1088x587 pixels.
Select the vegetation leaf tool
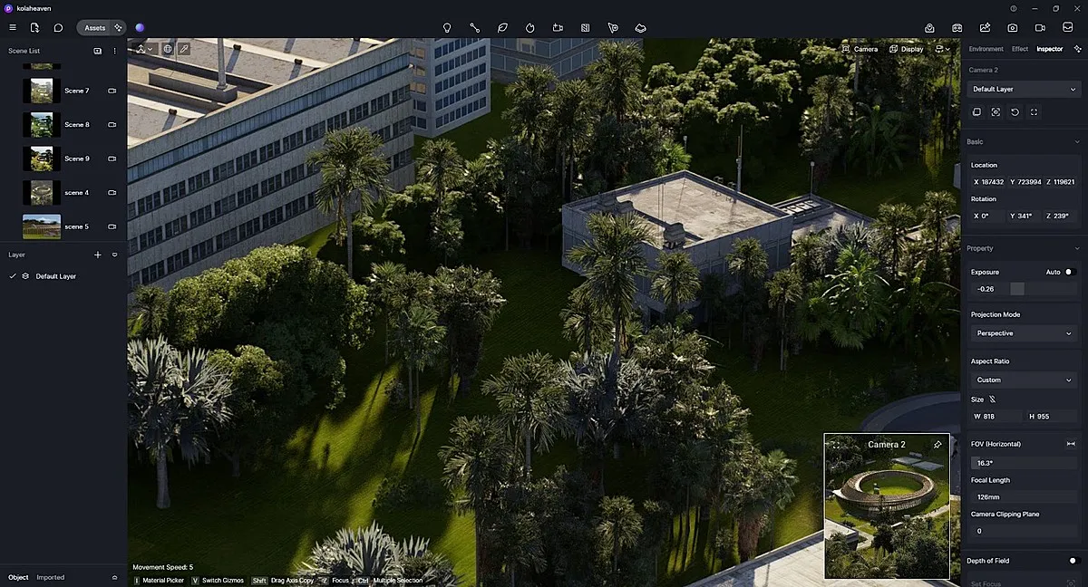pyautogui.click(x=502, y=28)
